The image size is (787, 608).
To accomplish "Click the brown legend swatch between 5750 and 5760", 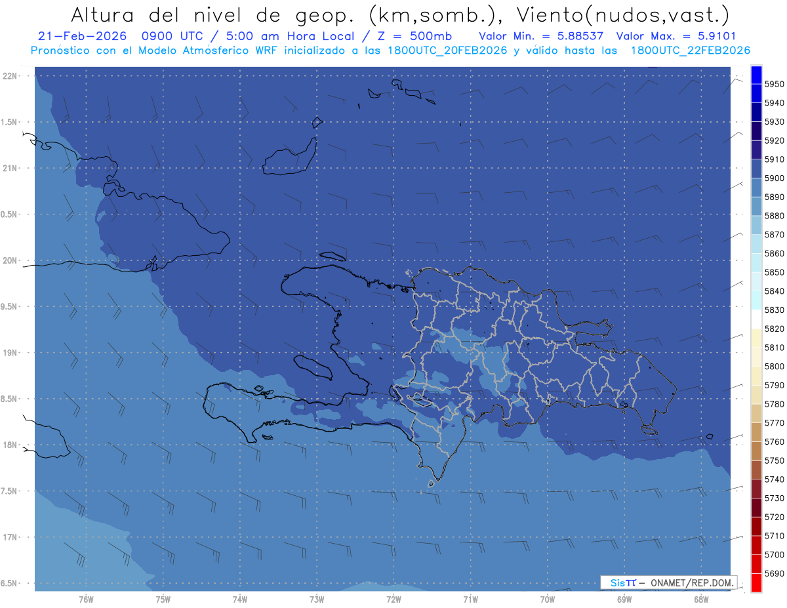I will [x=756, y=451].
